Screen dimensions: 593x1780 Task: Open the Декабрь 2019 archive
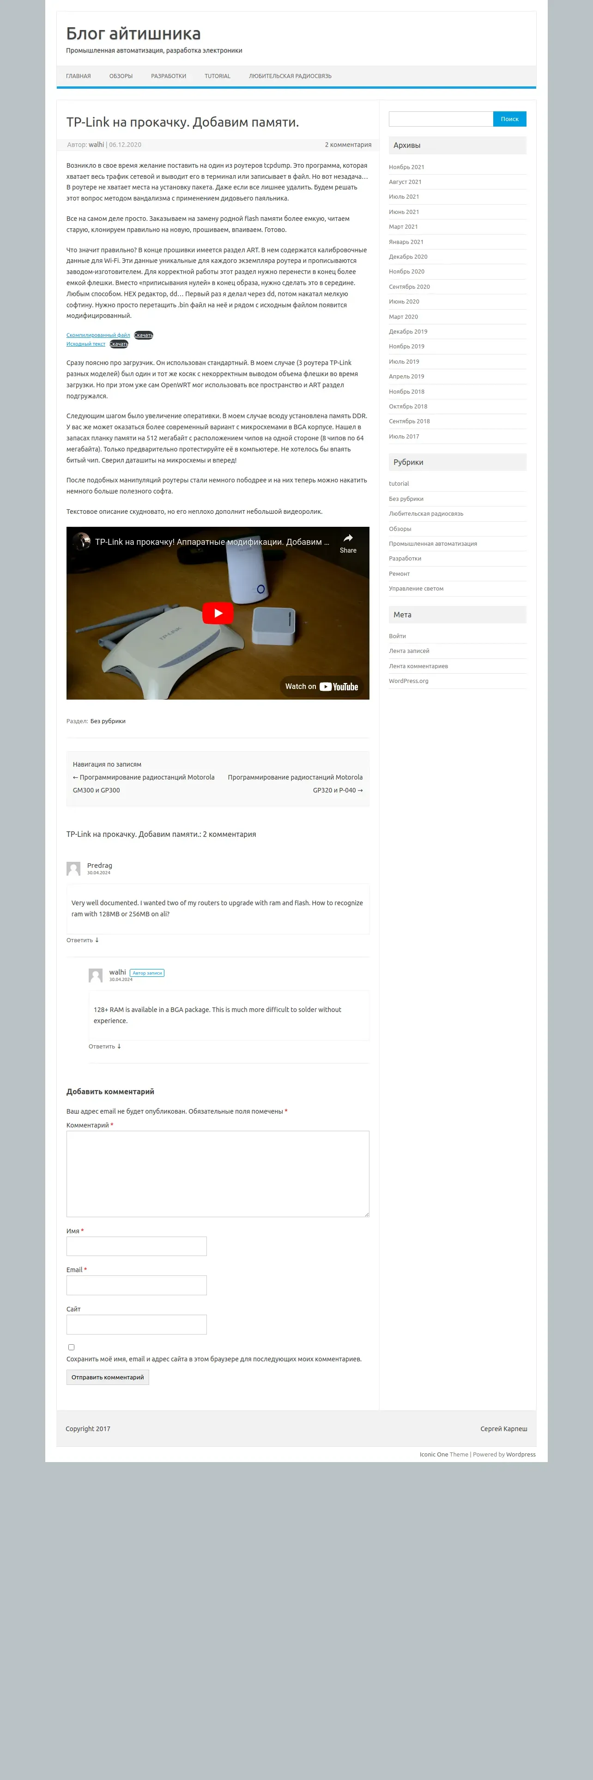tap(408, 332)
